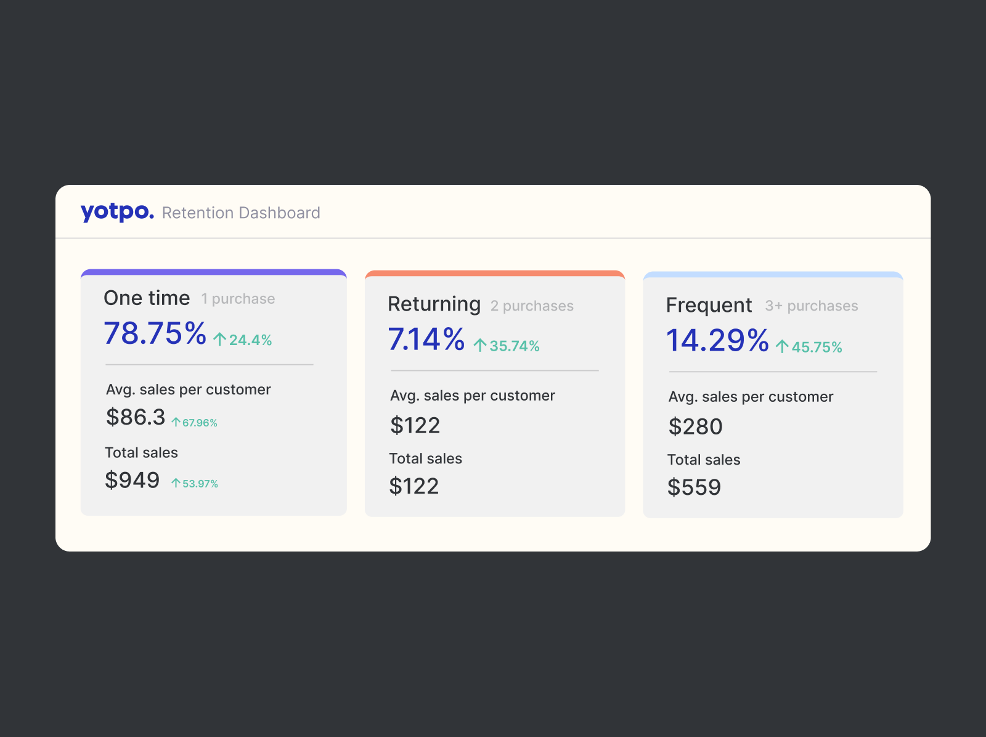Select the orange header bar of Returning card

tap(495, 274)
